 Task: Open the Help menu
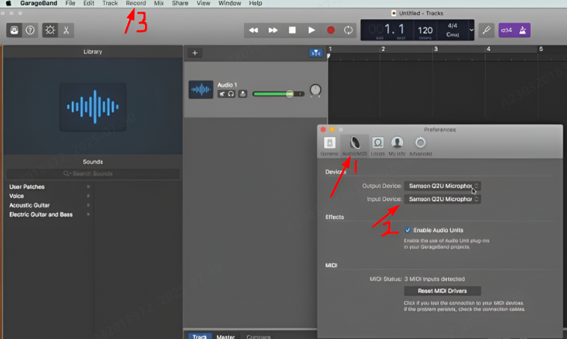tap(255, 3)
